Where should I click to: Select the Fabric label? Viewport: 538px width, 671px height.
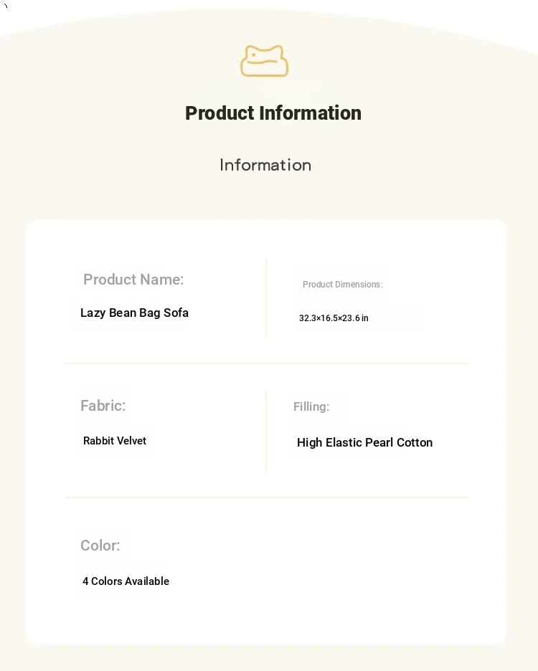pos(103,406)
